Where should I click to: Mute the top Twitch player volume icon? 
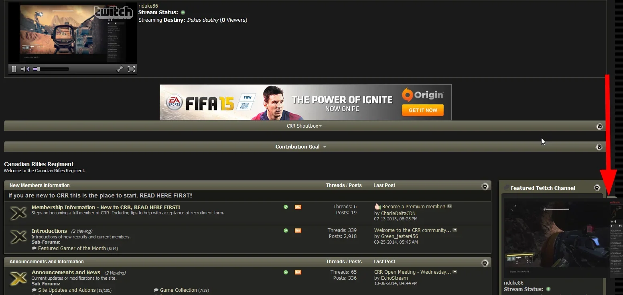click(25, 69)
